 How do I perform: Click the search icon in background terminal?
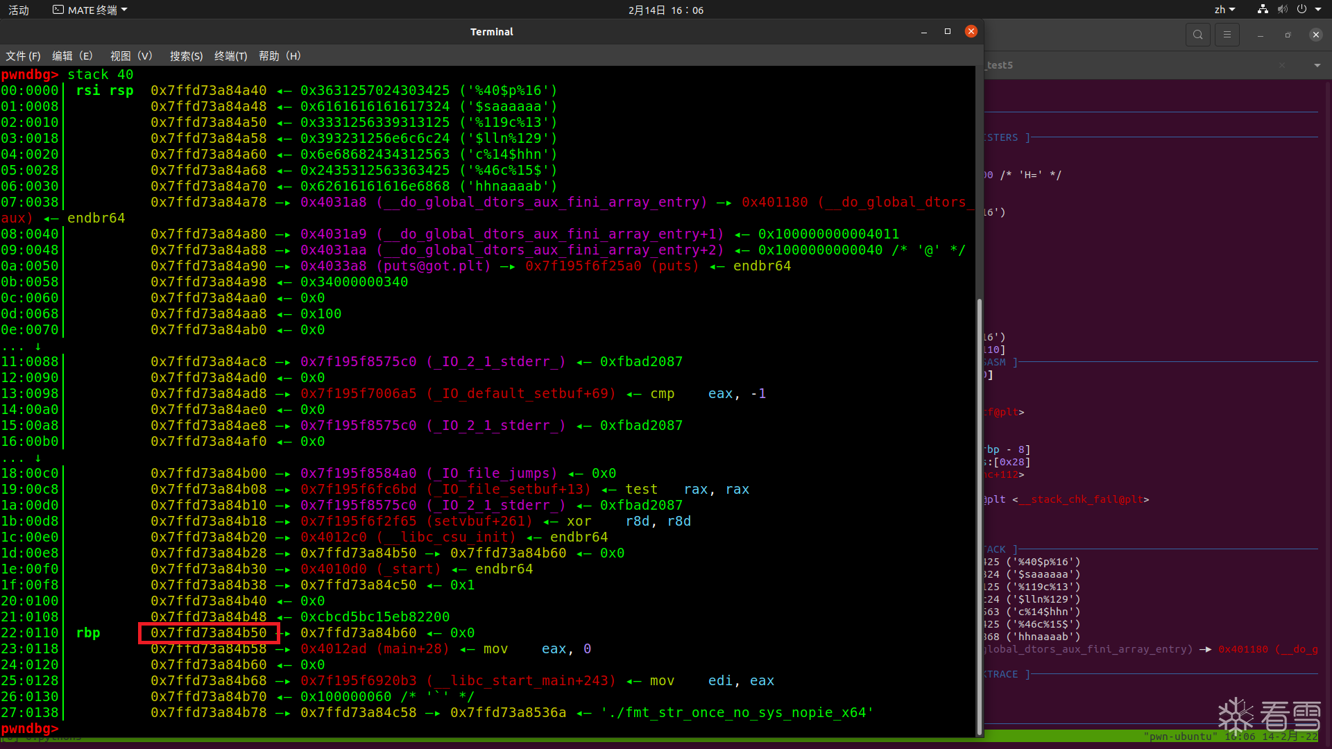click(x=1197, y=35)
